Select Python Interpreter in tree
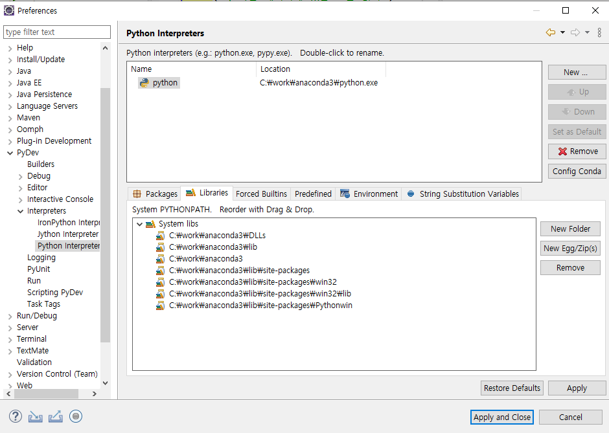The width and height of the screenshot is (609, 433). [69, 245]
